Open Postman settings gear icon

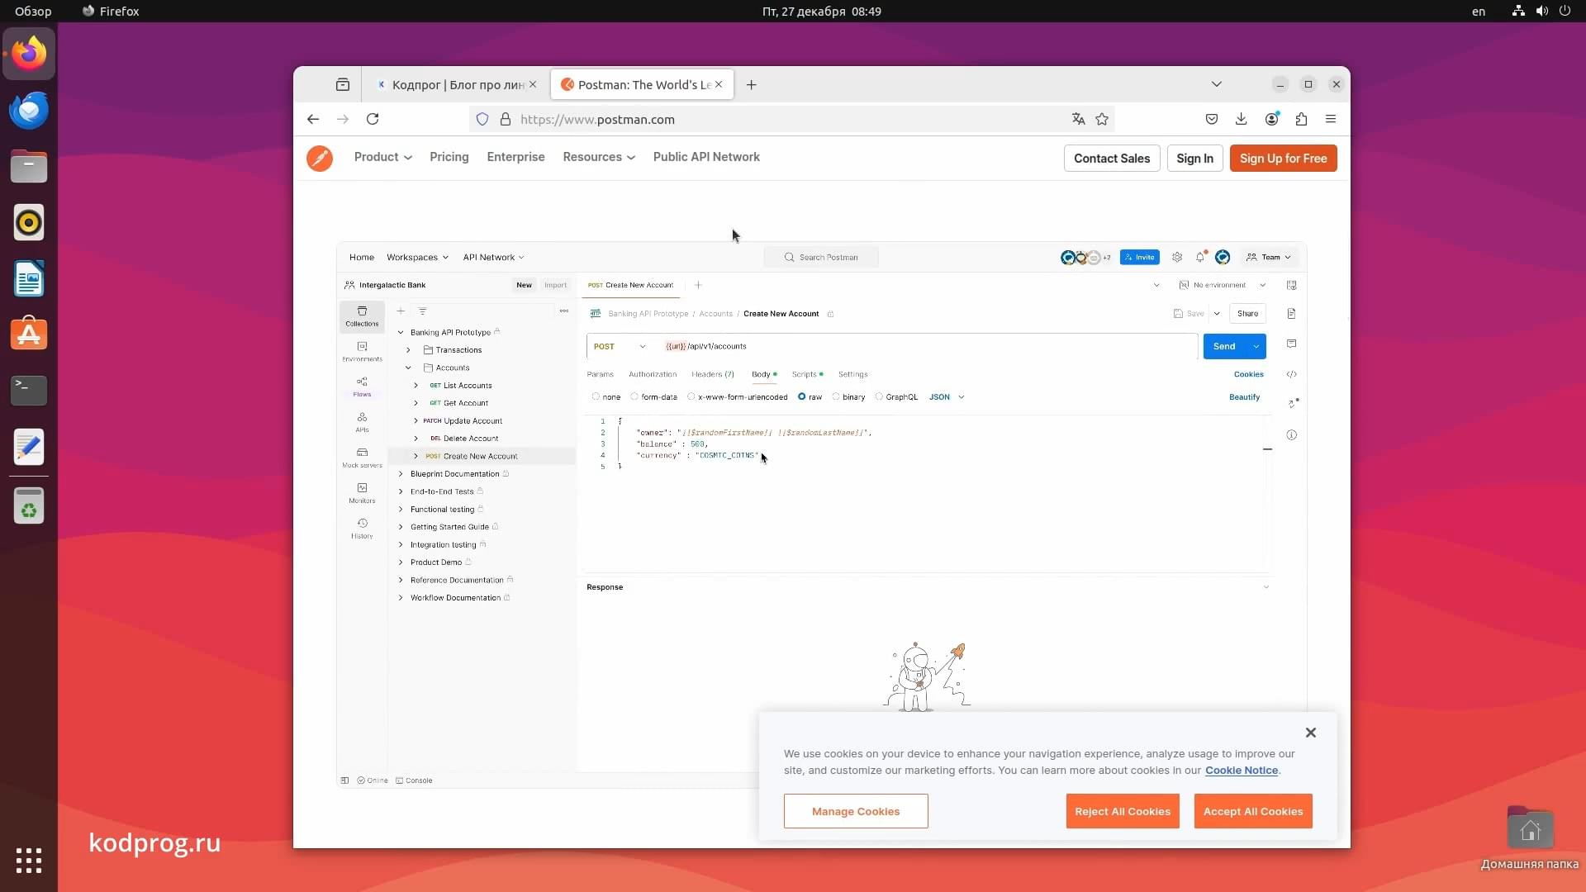1177,258
